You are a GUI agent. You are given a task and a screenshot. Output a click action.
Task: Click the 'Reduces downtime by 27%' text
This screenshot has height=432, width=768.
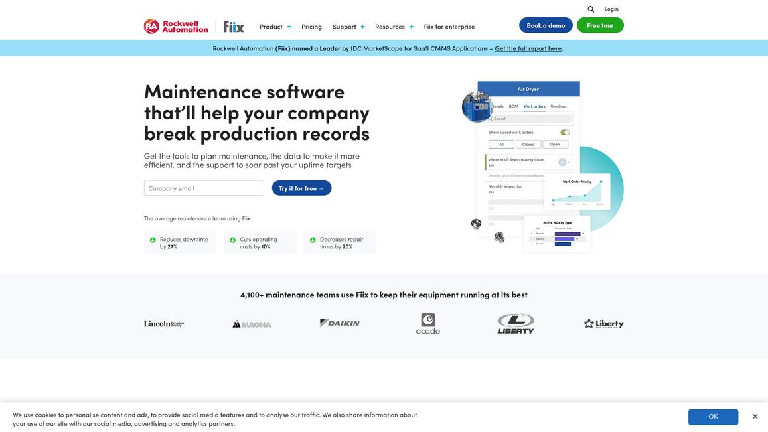pyautogui.click(x=184, y=243)
